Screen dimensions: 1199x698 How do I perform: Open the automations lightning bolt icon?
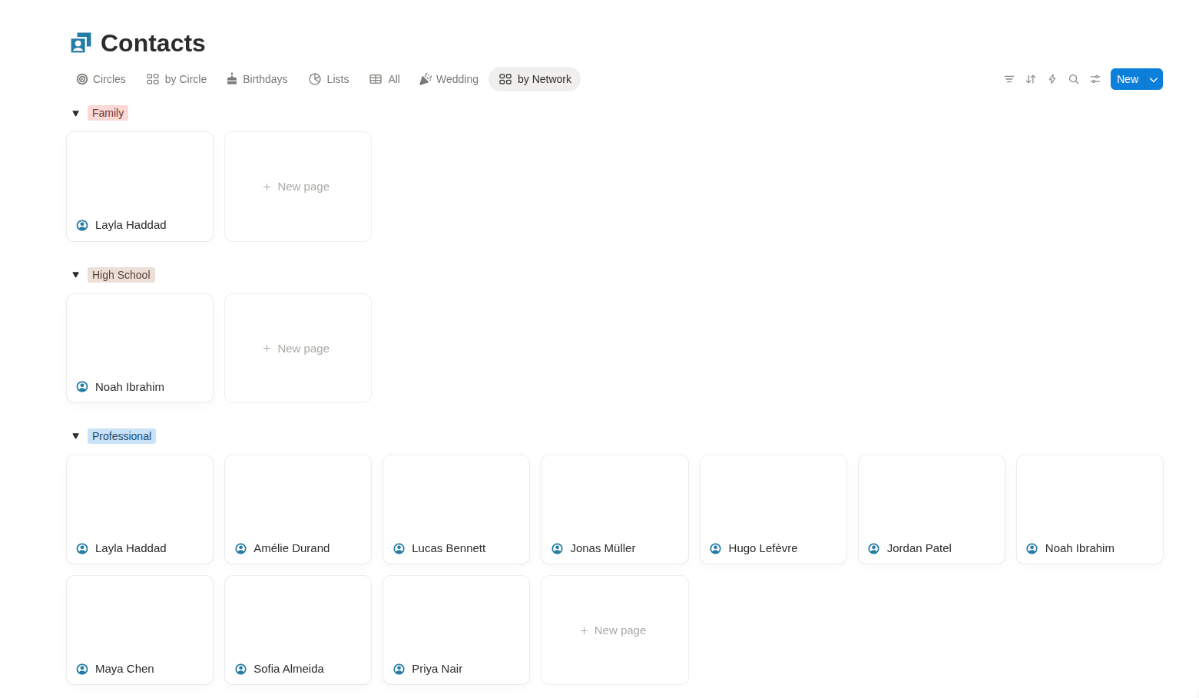coord(1052,79)
